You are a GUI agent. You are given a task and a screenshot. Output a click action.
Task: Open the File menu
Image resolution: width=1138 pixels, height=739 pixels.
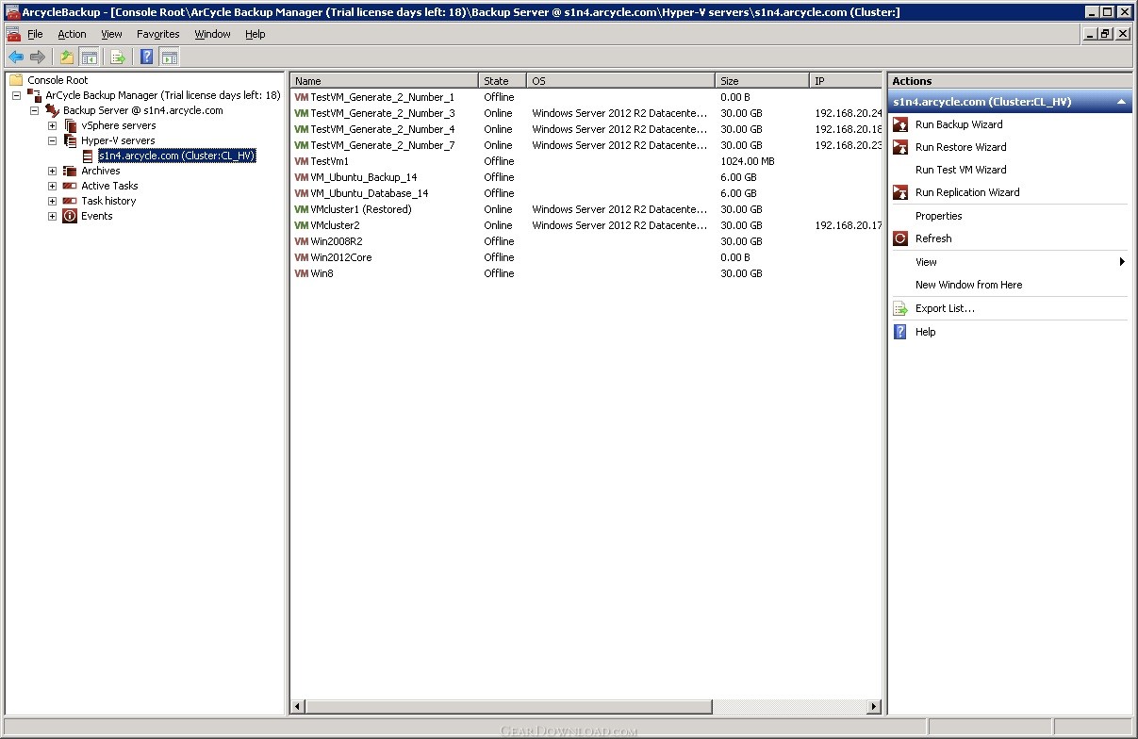tap(35, 34)
